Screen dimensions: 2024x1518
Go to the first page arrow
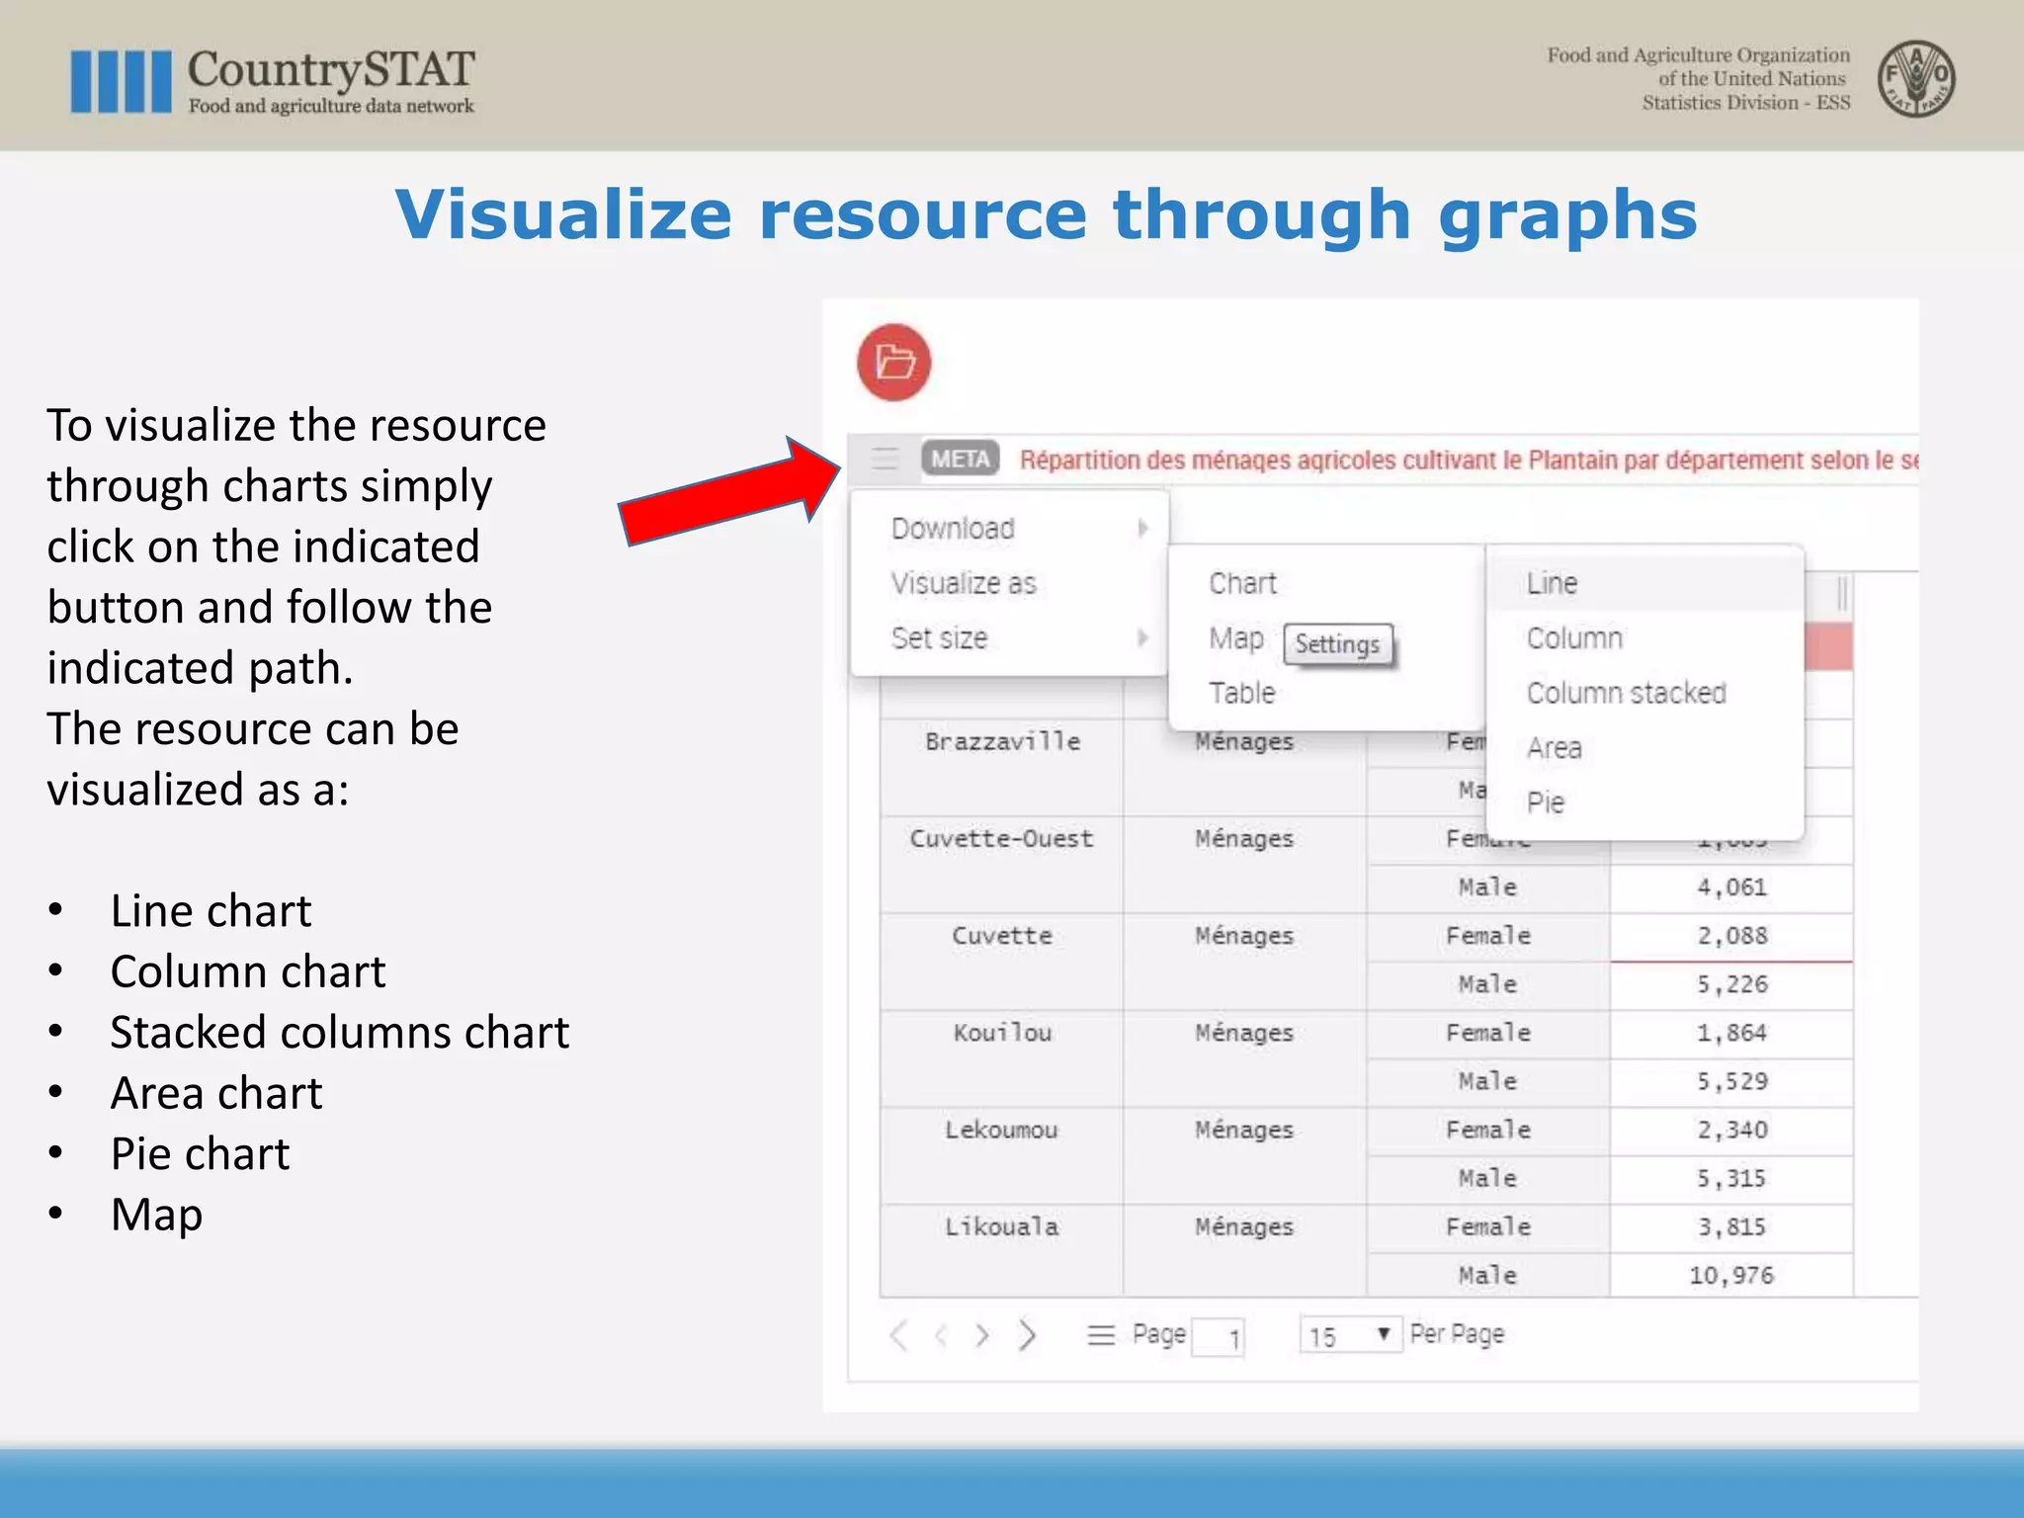pos(897,1335)
